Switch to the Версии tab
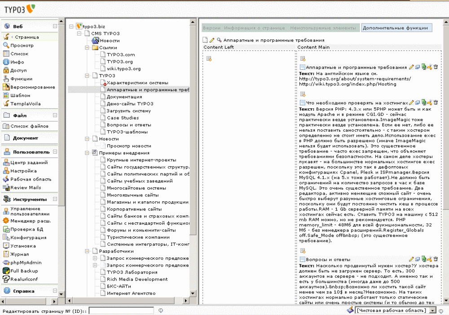Screen dimensions: 449x315 coord(211,28)
